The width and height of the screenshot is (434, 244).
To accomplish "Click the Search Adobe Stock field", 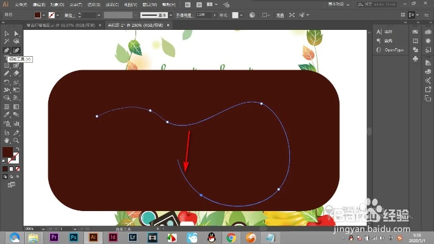I will point(377,4).
